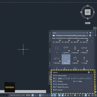The width and height of the screenshot is (97, 97).
Task: Open the snap mode settings dropdown arrow
Action: click(38, 95)
